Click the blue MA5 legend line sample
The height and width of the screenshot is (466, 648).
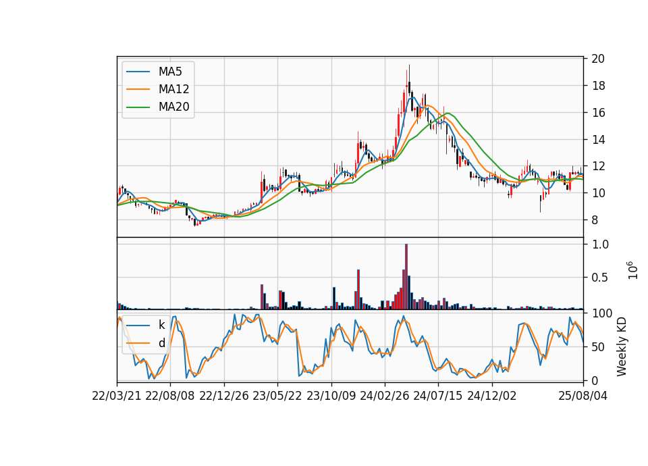coord(138,72)
